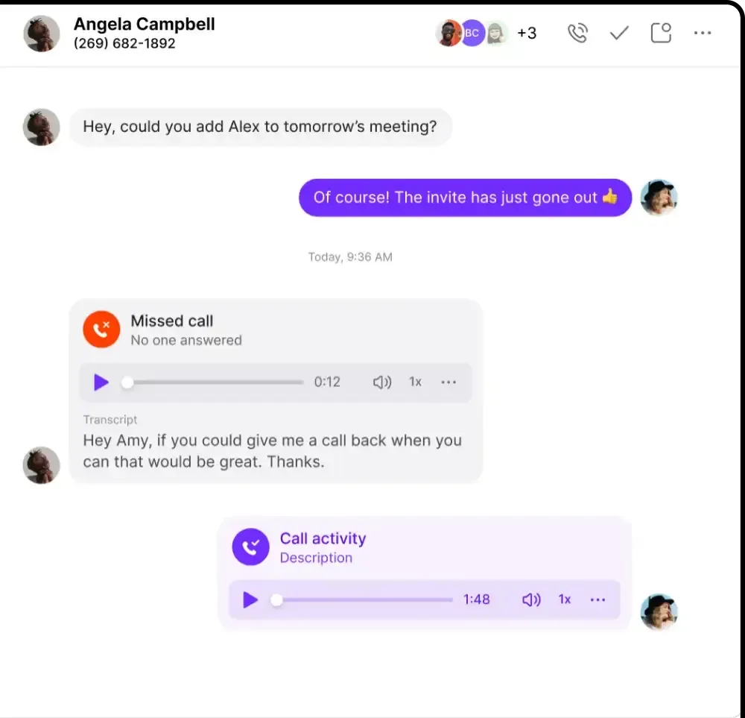Show the +3 additional participants
The width and height of the screenshot is (745, 718).
[527, 33]
